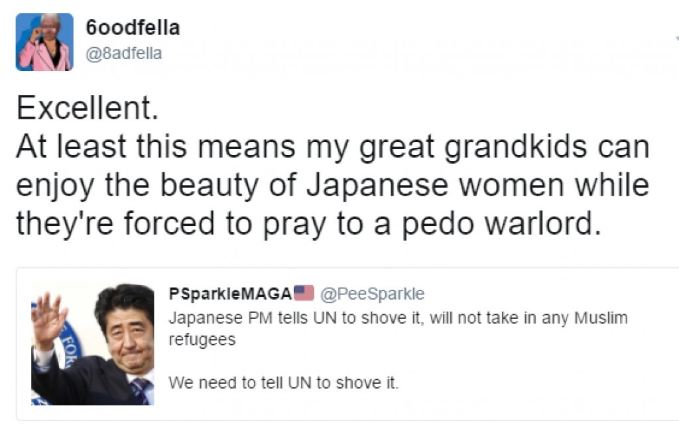Image resolution: width=679 pixels, height=427 pixels.
Task: Open the @PeeSparkle handle
Action: click(x=372, y=293)
